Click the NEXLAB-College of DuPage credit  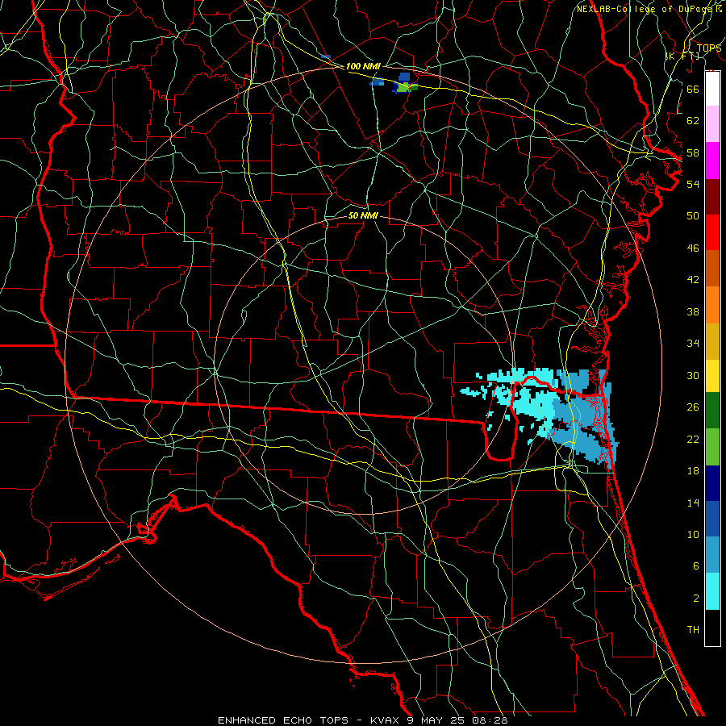(646, 9)
